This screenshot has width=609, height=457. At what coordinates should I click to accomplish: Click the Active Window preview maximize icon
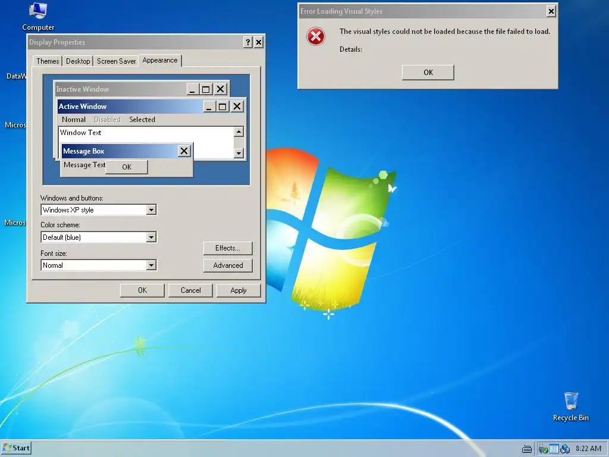pos(222,107)
